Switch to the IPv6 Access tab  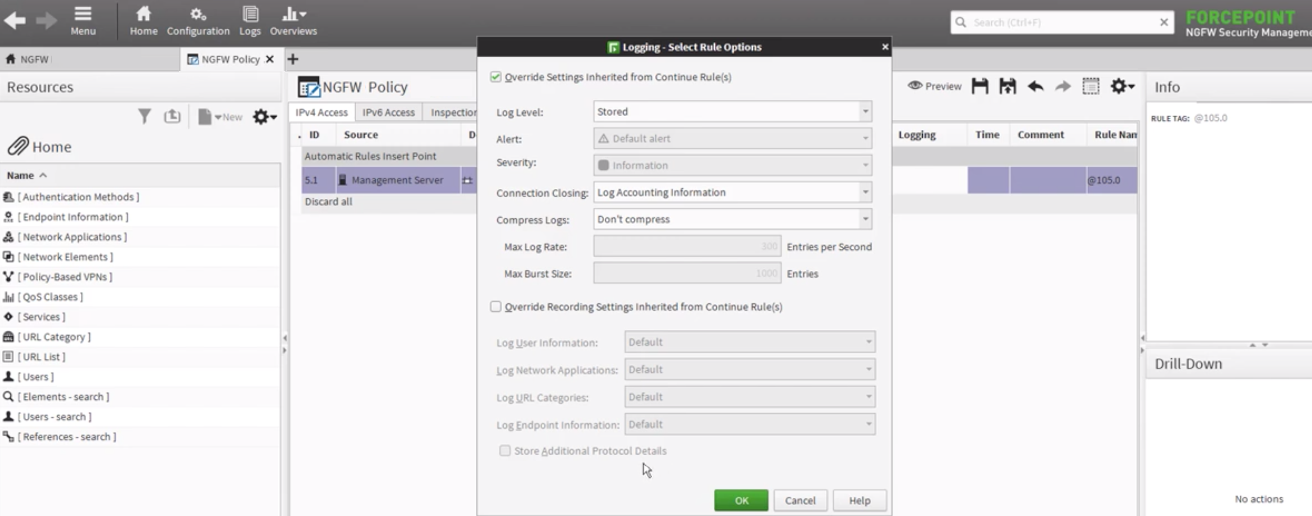click(x=389, y=112)
